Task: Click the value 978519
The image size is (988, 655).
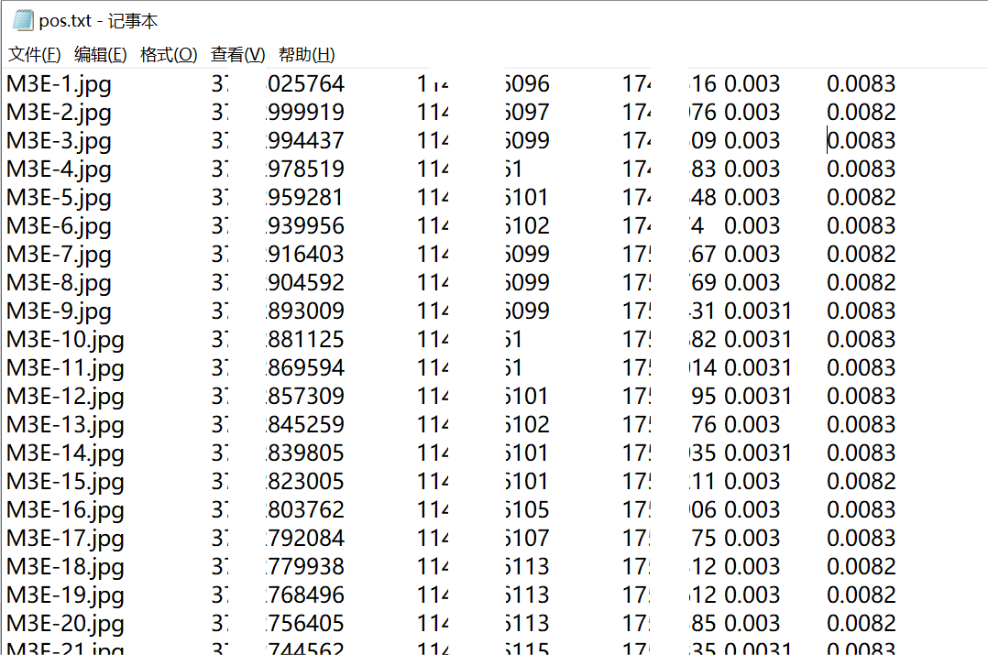Action: point(306,169)
